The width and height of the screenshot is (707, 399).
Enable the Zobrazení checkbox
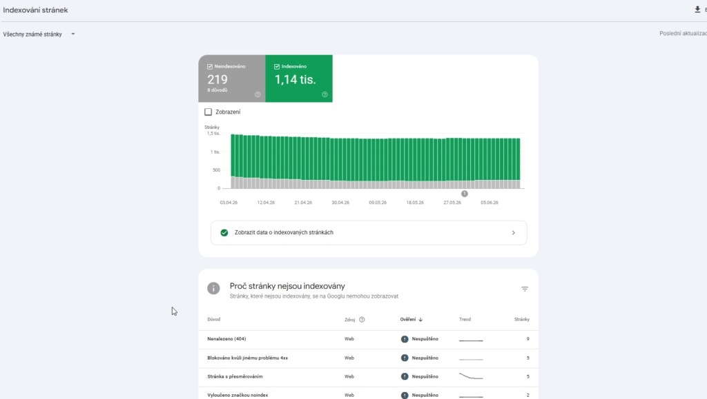(209, 112)
